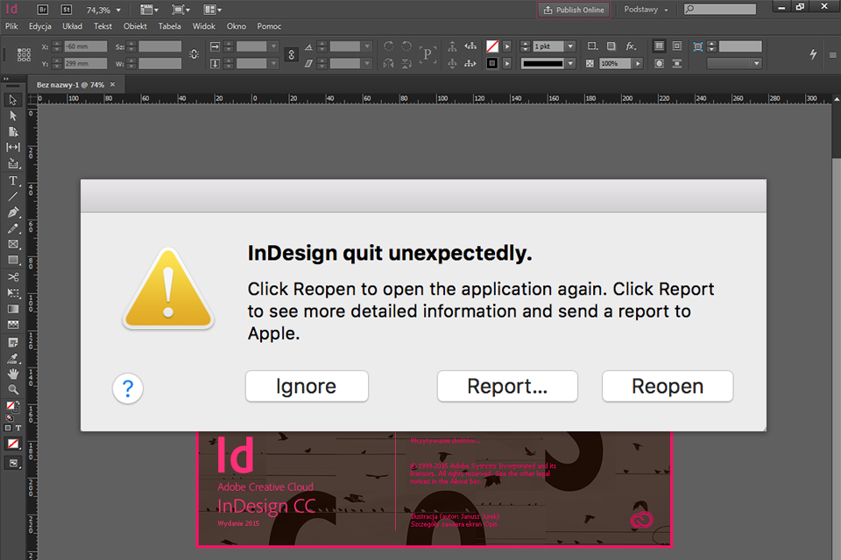
Task: Toggle the no text wrap icon
Action: 659,46
